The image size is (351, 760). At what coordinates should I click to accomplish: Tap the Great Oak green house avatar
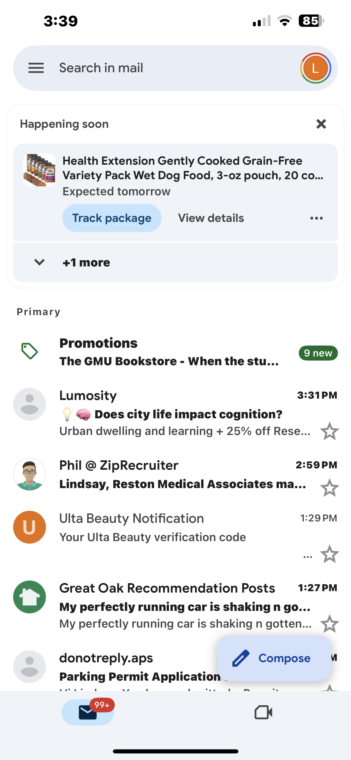30,597
